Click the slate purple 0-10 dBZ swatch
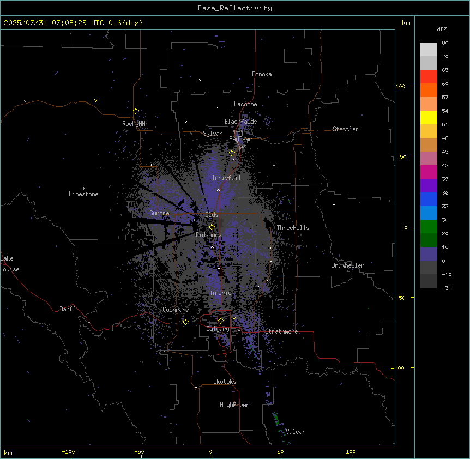This screenshot has height=459, width=470. coord(429,254)
